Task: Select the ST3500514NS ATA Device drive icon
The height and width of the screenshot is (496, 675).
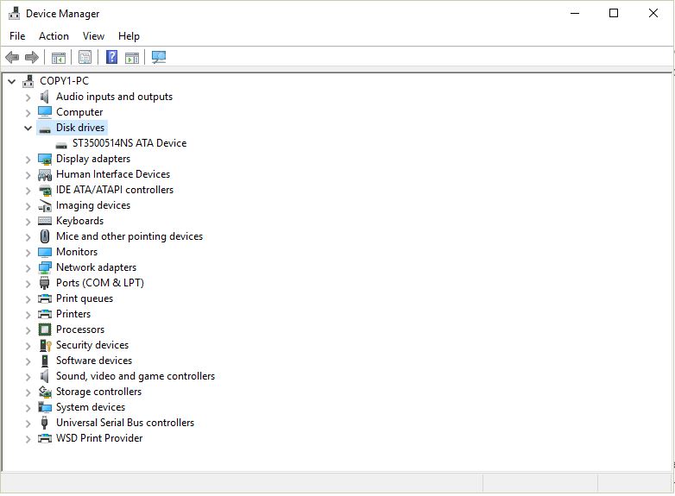Action: [x=61, y=144]
